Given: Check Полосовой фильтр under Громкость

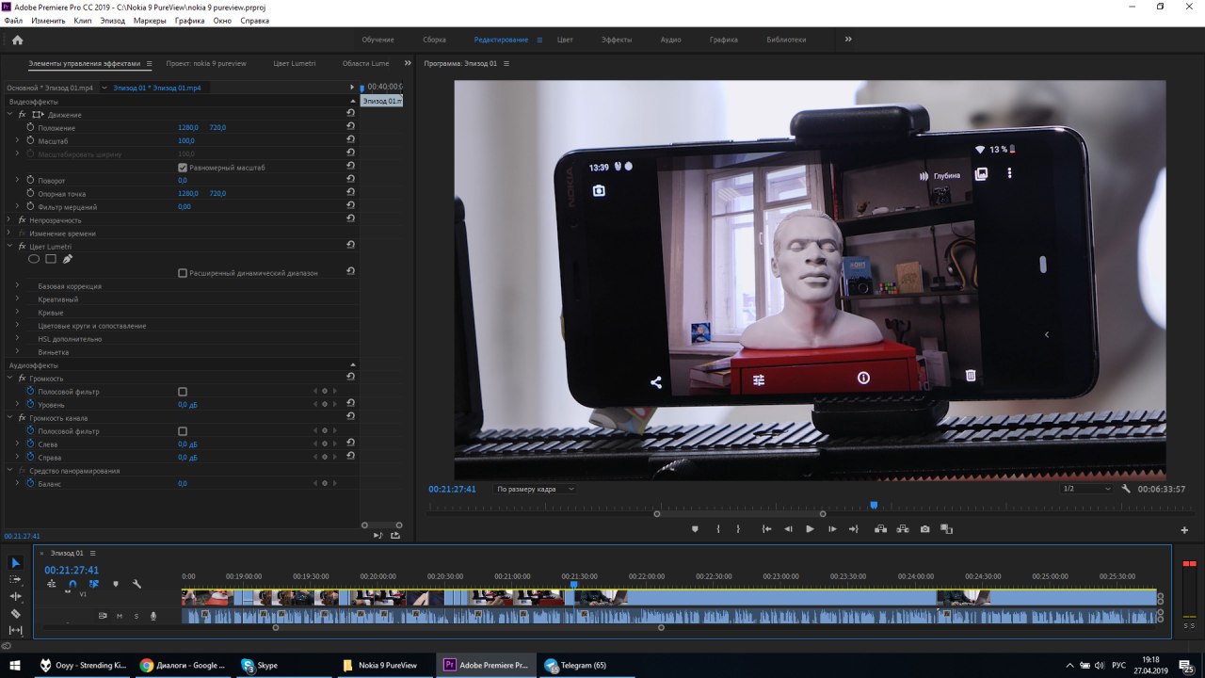Looking at the screenshot, I should pyautogui.click(x=183, y=391).
